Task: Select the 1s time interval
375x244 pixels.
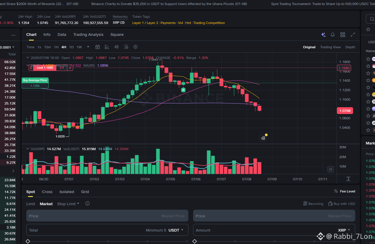Action: [x=39, y=47]
